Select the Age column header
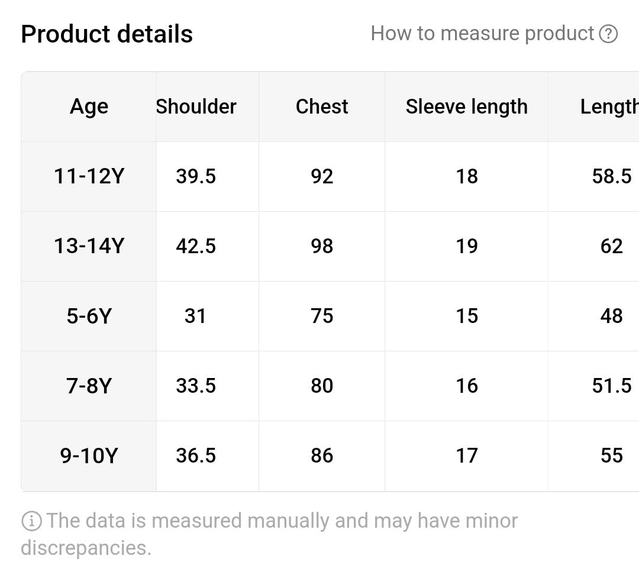Screen dimensions: 639x562 (89, 106)
